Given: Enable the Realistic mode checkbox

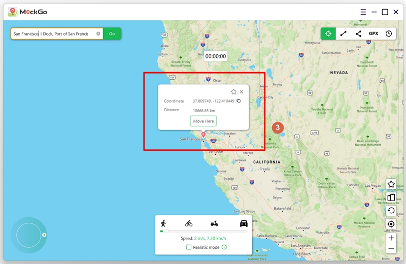Looking at the screenshot, I should [189, 247].
